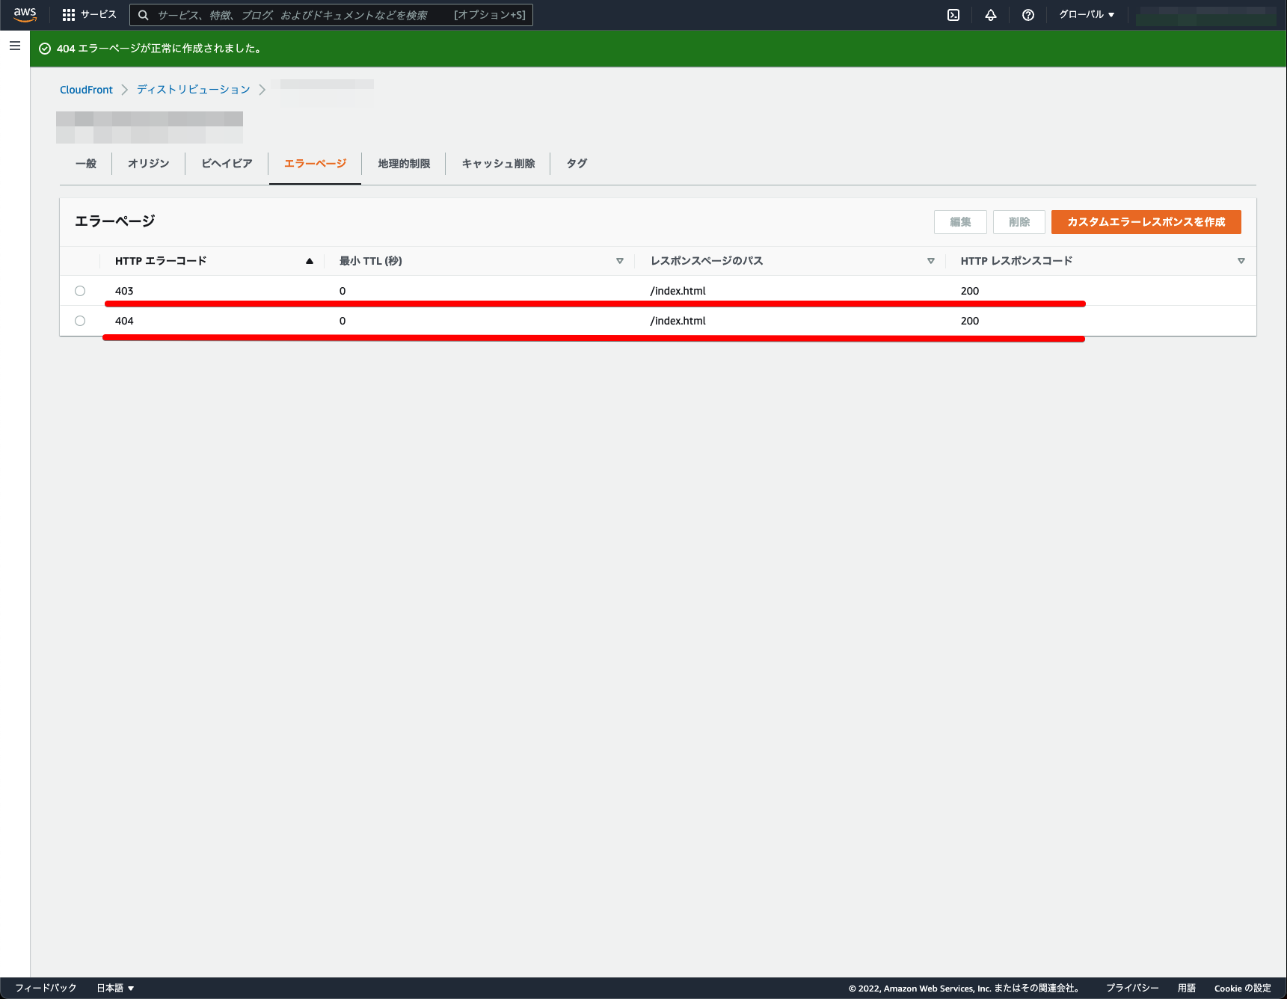This screenshot has height=999, width=1287.
Task: Click response code 200 in 403 row
Action: [970, 291]
